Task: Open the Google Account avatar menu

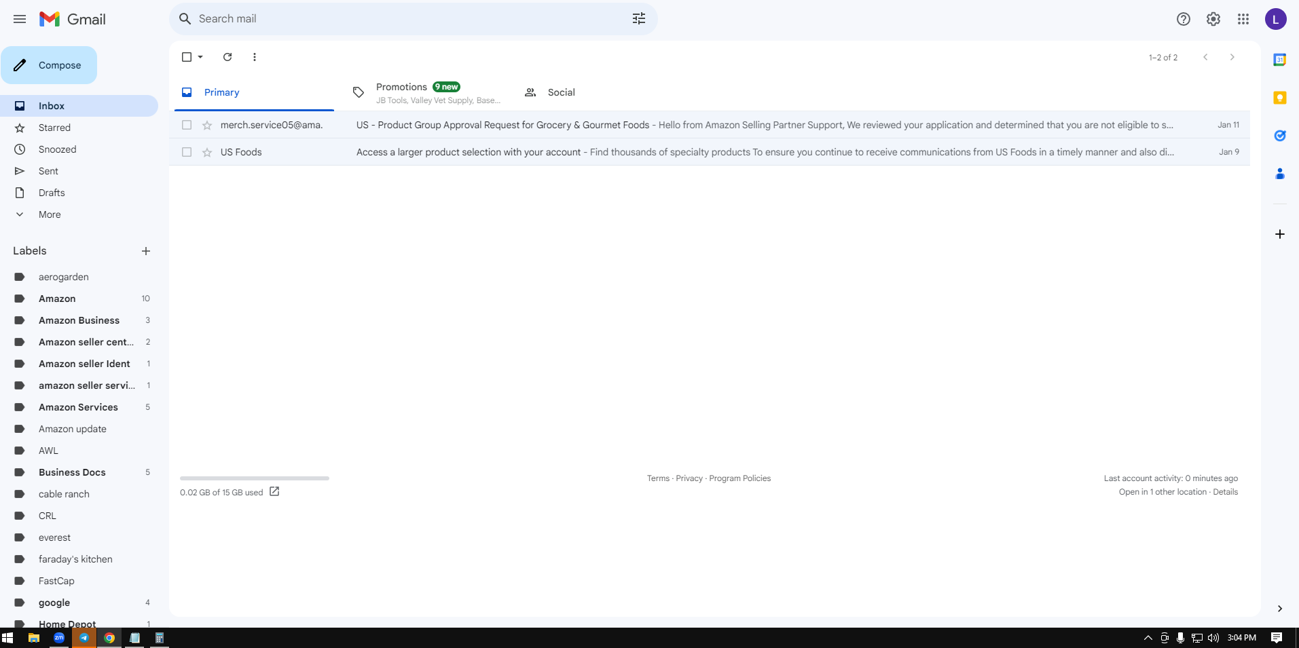Action: pos(1276,19)
